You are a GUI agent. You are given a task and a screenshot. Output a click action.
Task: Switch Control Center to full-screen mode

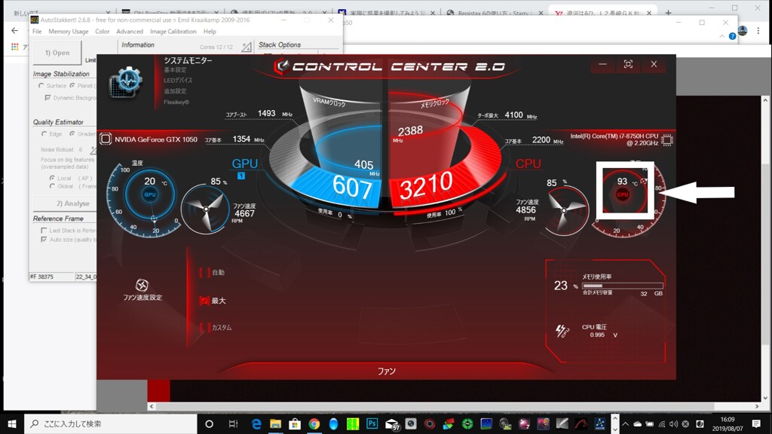coord(628,65)
